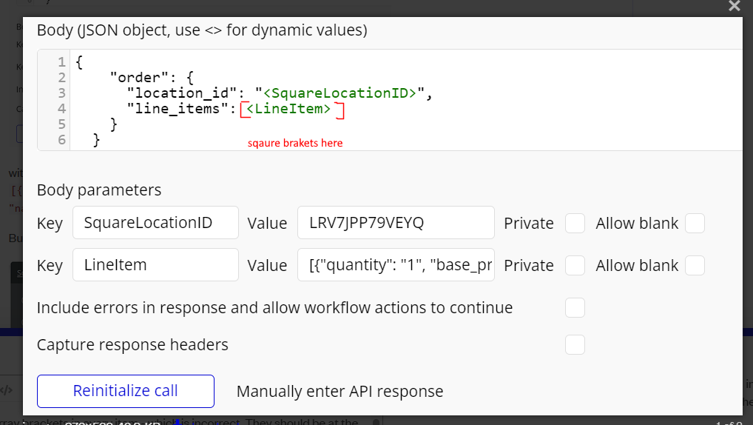Click line number 6 in the editor gutter
The width and height of the screenshot is (753, 425).
tap(61, 139)
